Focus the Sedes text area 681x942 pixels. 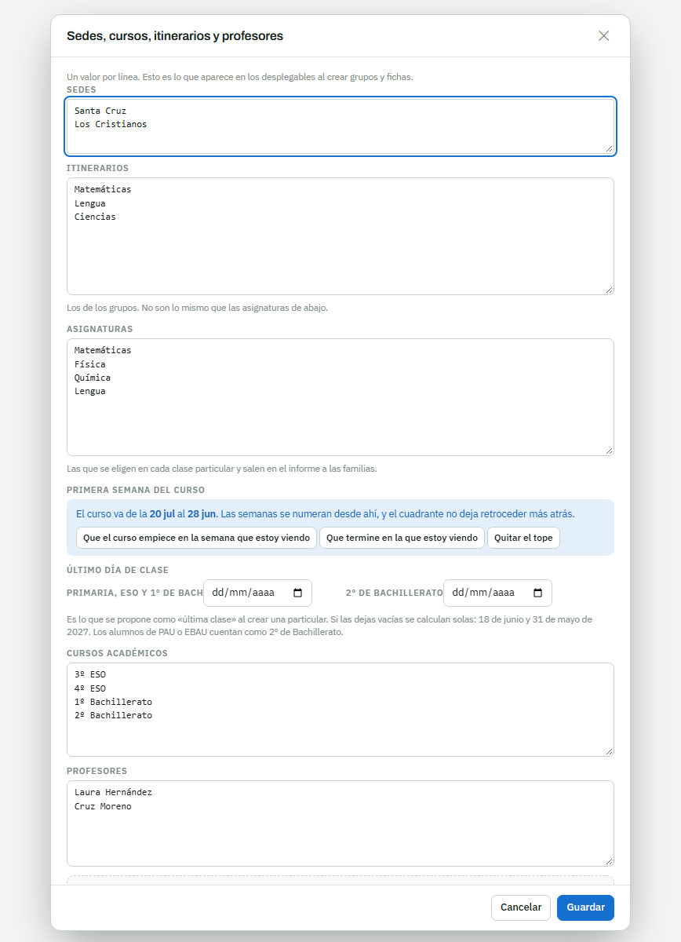[x=340, y=126]
